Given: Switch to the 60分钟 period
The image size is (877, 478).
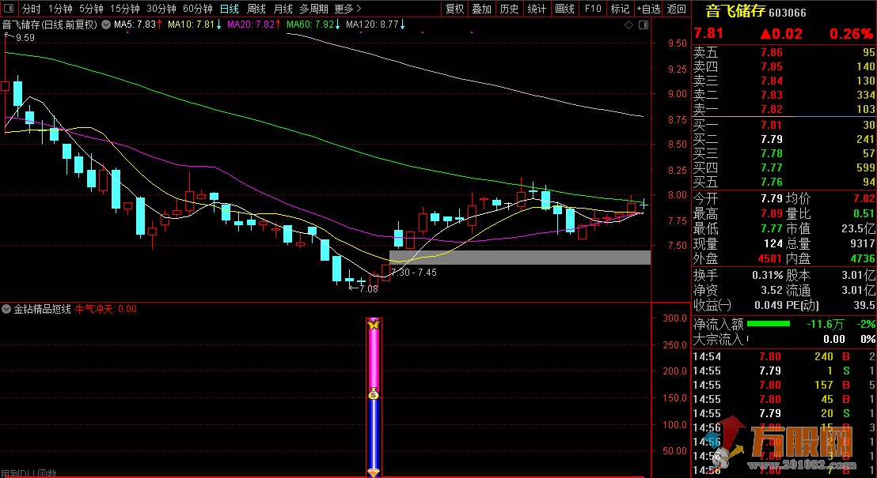Looking at the screenshot, I should (x=197, y=9).
